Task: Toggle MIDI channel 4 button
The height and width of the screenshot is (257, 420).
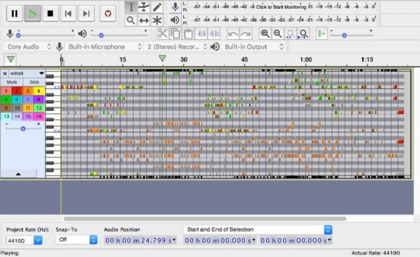Action: coord(39,91)
